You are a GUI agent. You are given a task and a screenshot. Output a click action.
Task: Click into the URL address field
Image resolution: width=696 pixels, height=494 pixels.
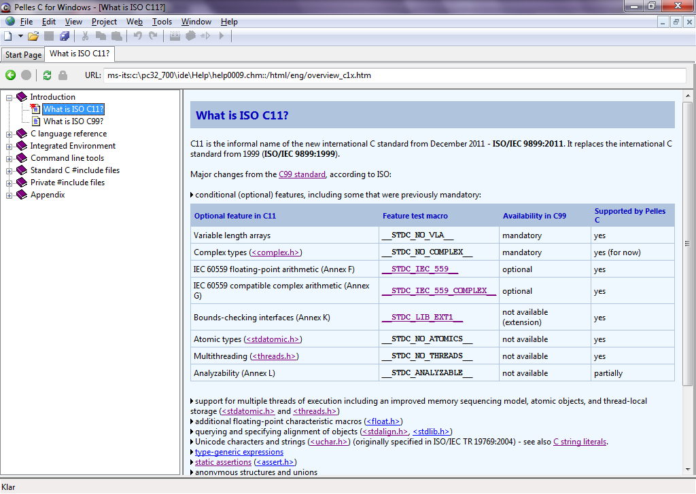tap(395, 75)
